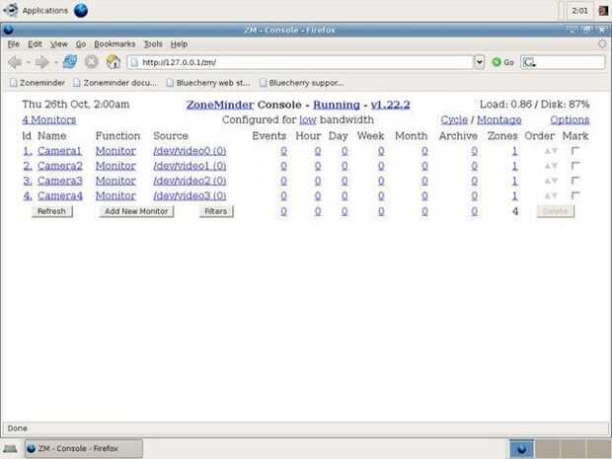Click the ZoneMinder title link
Image resolution: width=612 pixels, height=459 pixels.
[x=220, y=105]
